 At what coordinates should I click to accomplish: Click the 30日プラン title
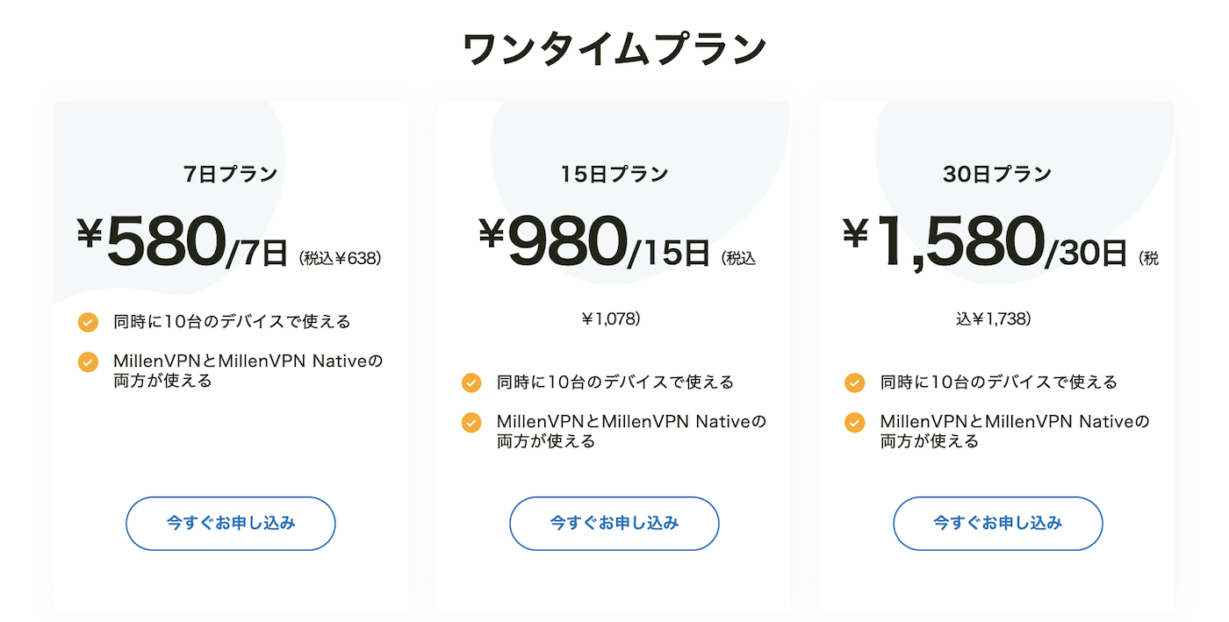click(x=998, y=174)
